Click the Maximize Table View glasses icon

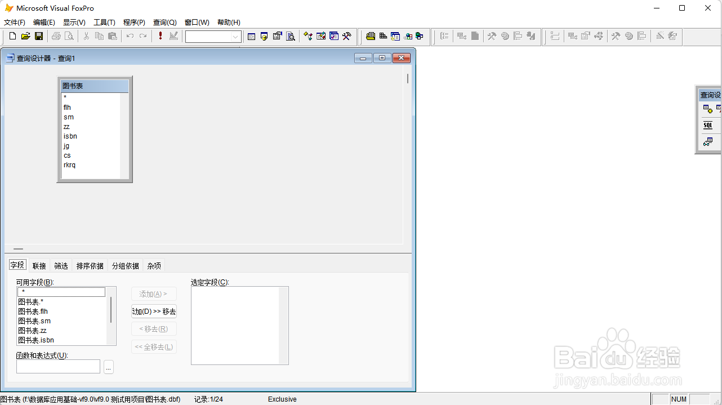708,142
